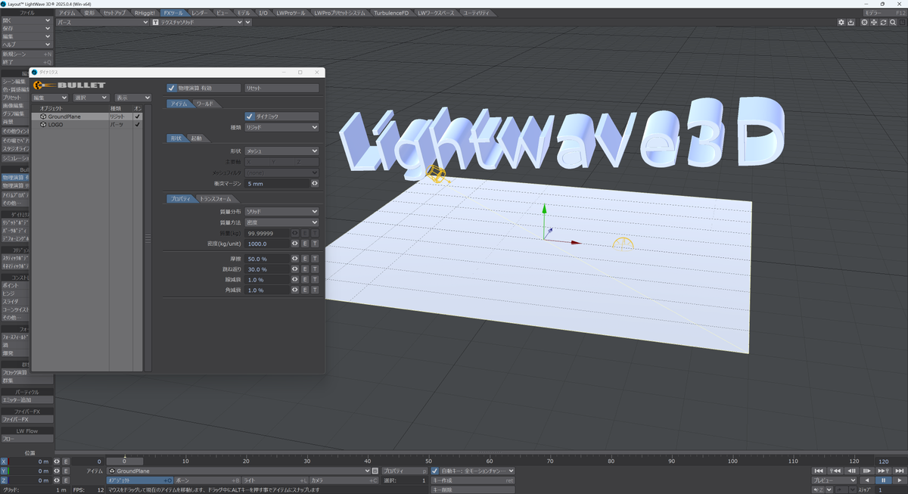
Task: Pause playback with the highlighted pause button
Action: [884, 480]
